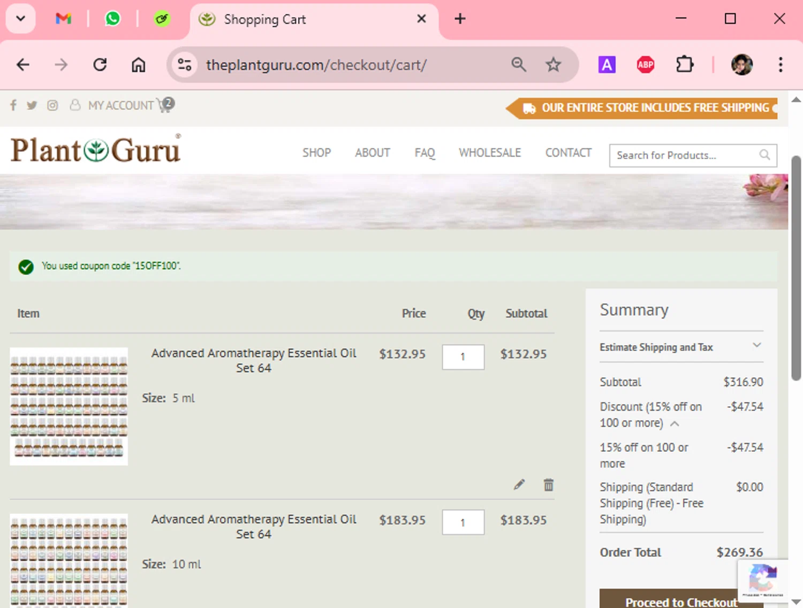Remove the 5 ml set with trash icon
This screenshot has width=803, height=608.
(x=549, y=485)
